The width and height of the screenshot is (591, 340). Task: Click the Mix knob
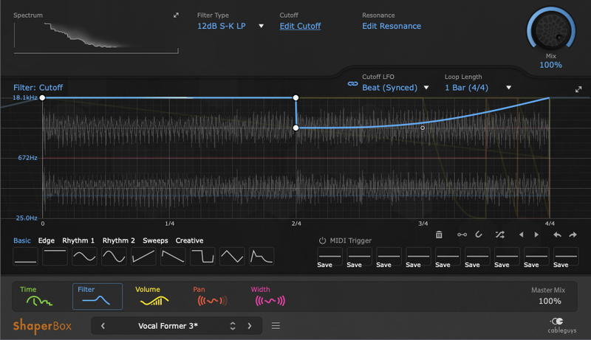[x=551, y=29]
